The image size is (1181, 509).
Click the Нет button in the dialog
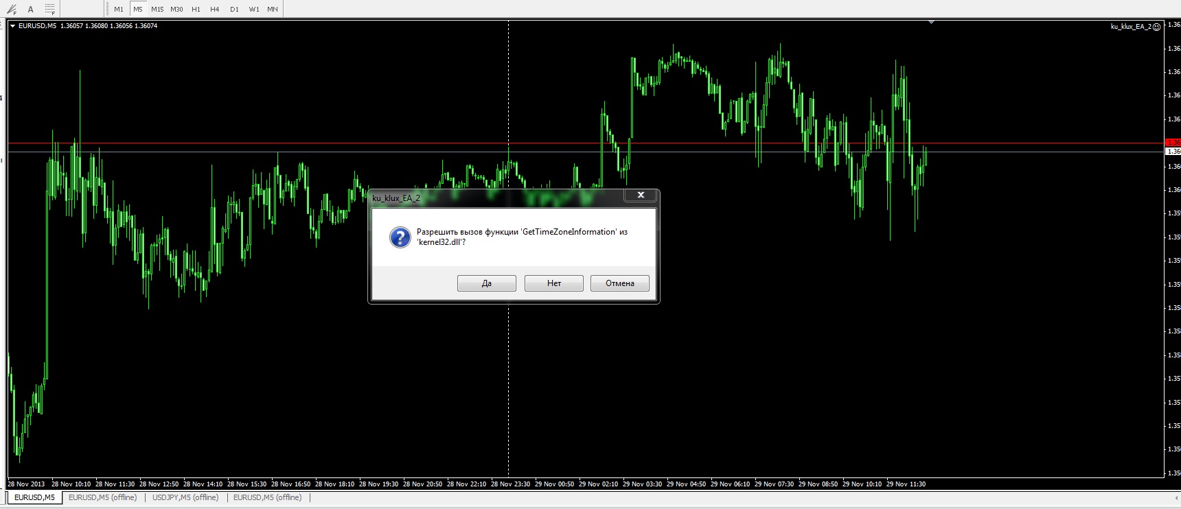coord(554,283)
